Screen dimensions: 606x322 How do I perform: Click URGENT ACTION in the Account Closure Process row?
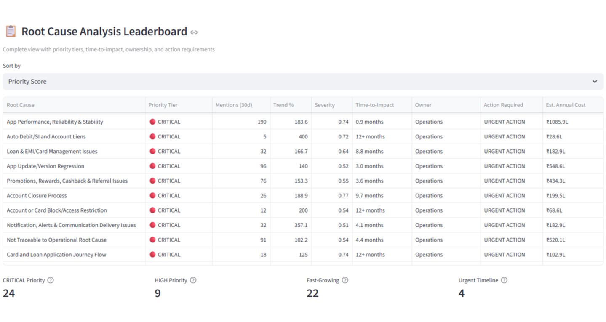(x=504, y=196)
